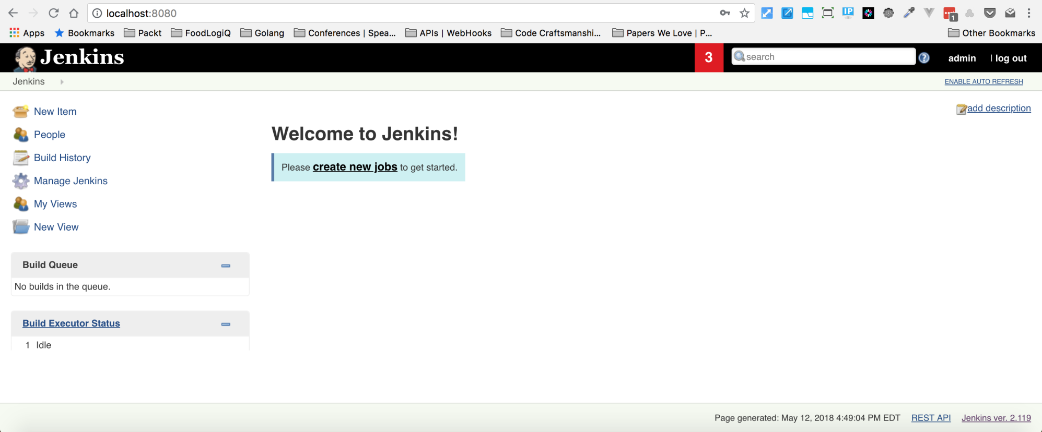Open Papers We Love bookmarks folder

click(x=662, y=33)
